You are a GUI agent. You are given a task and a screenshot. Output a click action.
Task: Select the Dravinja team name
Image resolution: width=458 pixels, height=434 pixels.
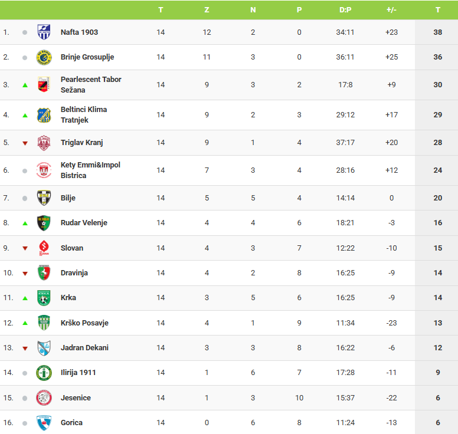(x=74, y=273)
